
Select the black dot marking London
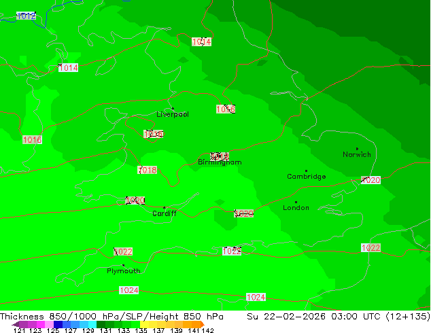pos(296,203)
